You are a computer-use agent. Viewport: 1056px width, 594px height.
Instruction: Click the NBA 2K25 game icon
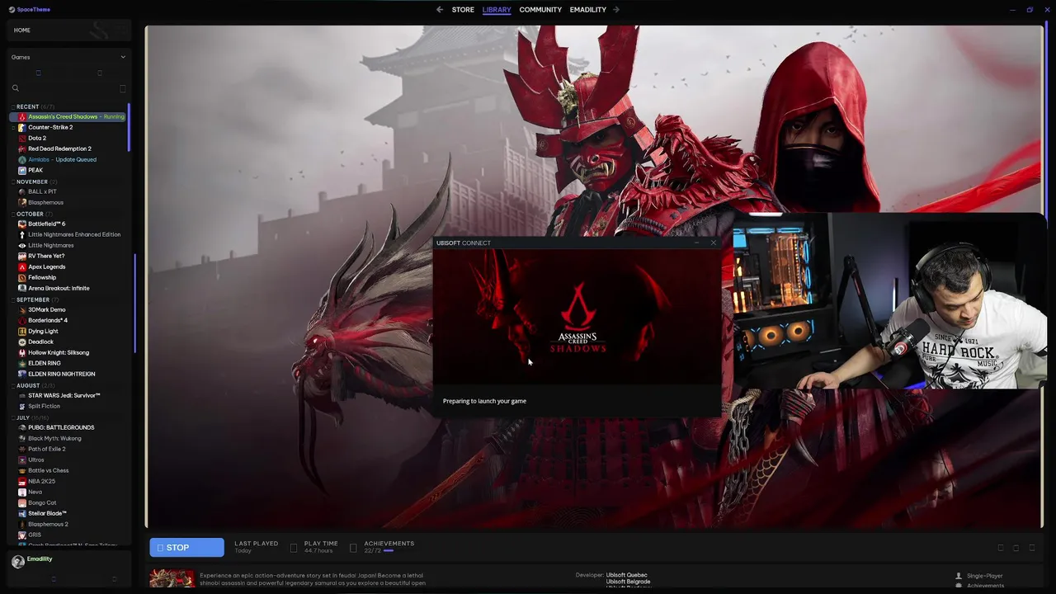coord(22,482)
